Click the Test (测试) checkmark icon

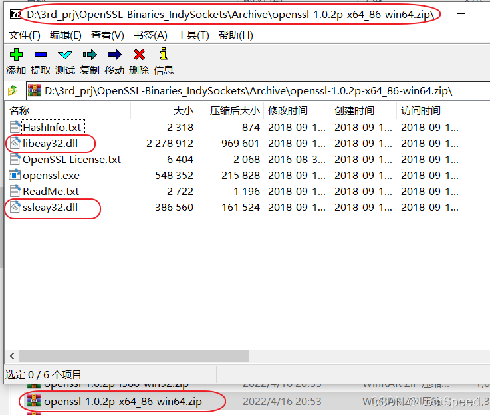[65, 55]
